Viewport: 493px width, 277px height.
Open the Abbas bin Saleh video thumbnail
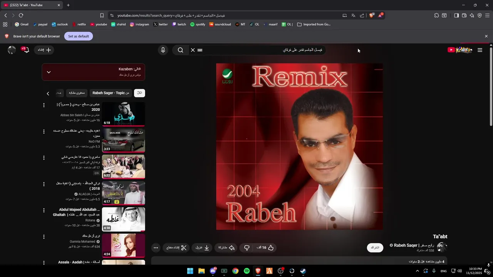pyautogui.click(x=123, y=114)
